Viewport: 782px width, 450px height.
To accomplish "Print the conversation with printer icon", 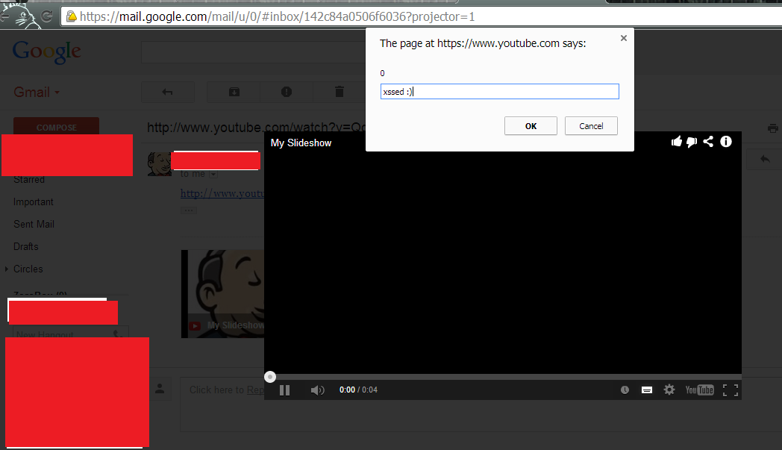I will tap(772, 128).
